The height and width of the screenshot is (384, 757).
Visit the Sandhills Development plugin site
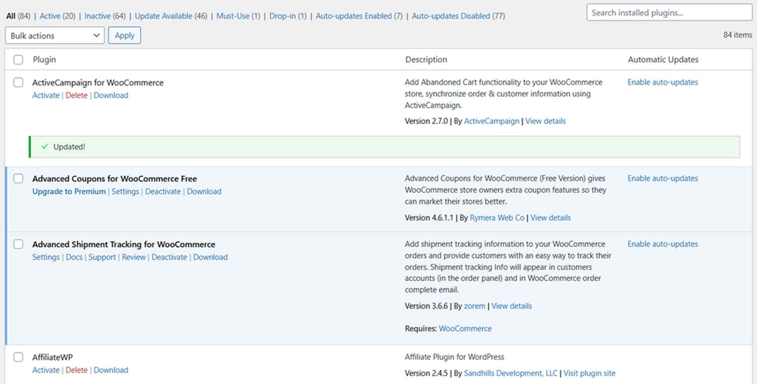pyautogui.click(x=589, y=373)
